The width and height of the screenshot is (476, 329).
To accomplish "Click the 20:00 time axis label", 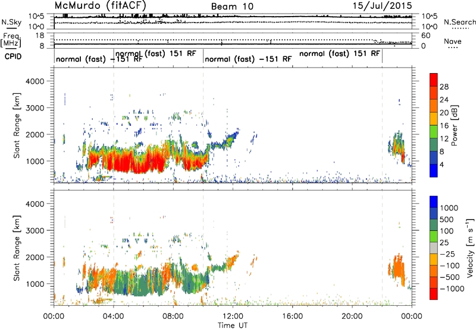I will pyautogui.click(x=352, y=317).
